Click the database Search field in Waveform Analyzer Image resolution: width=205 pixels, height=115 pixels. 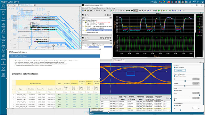pos(97,18)
